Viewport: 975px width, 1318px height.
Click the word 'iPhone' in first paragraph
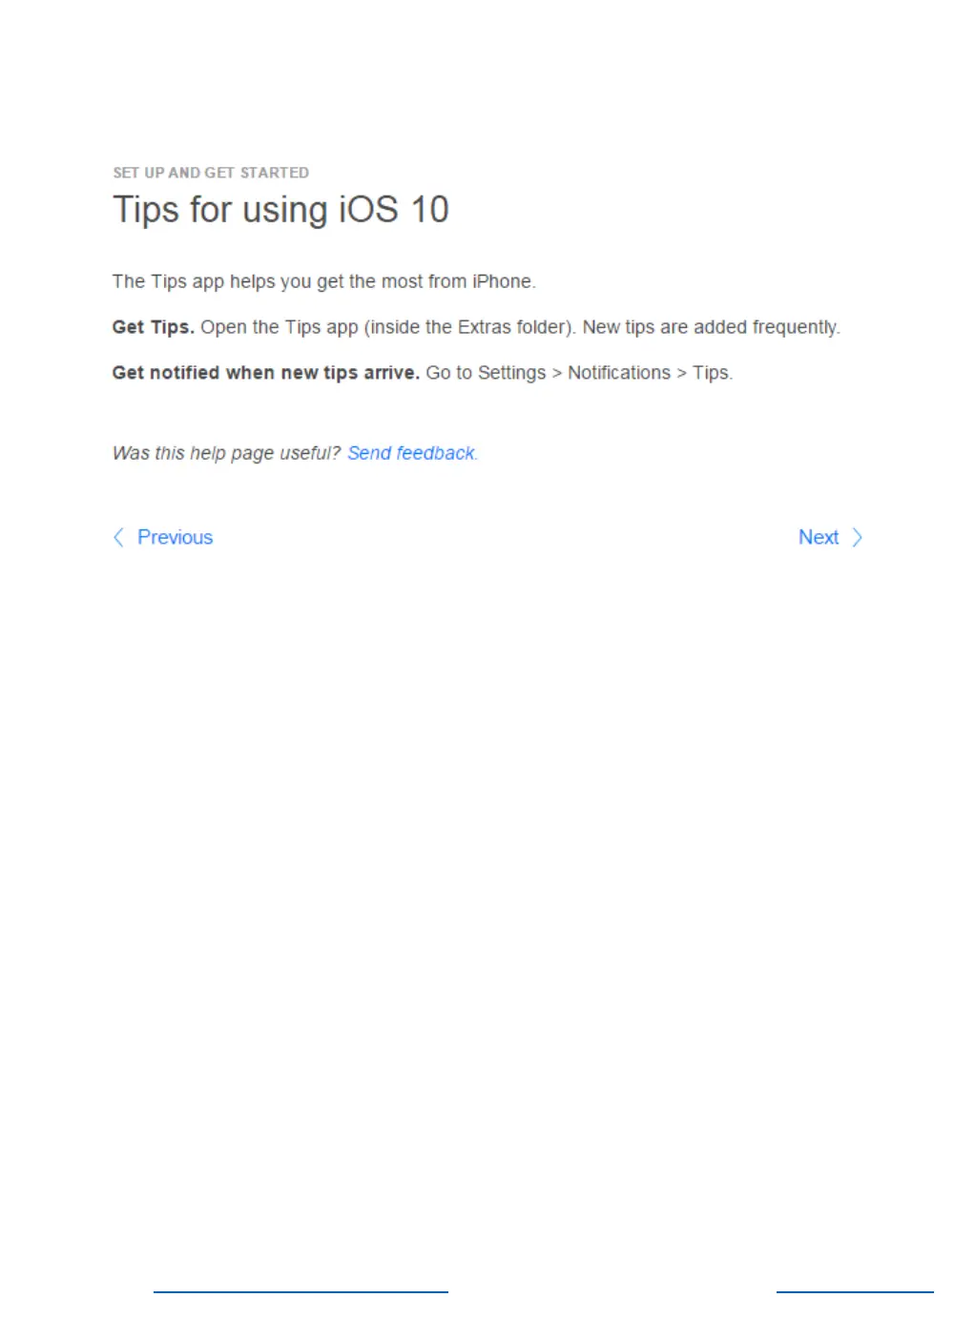[502, 281]
